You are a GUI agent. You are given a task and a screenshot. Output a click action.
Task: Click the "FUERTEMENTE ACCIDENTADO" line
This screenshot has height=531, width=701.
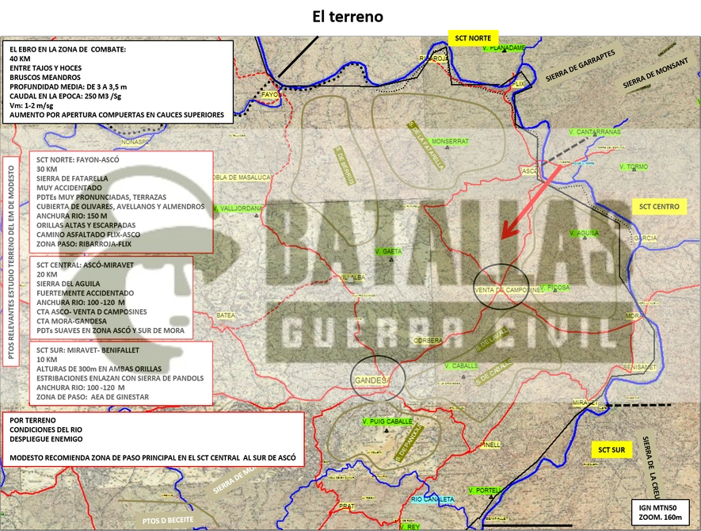85,293
